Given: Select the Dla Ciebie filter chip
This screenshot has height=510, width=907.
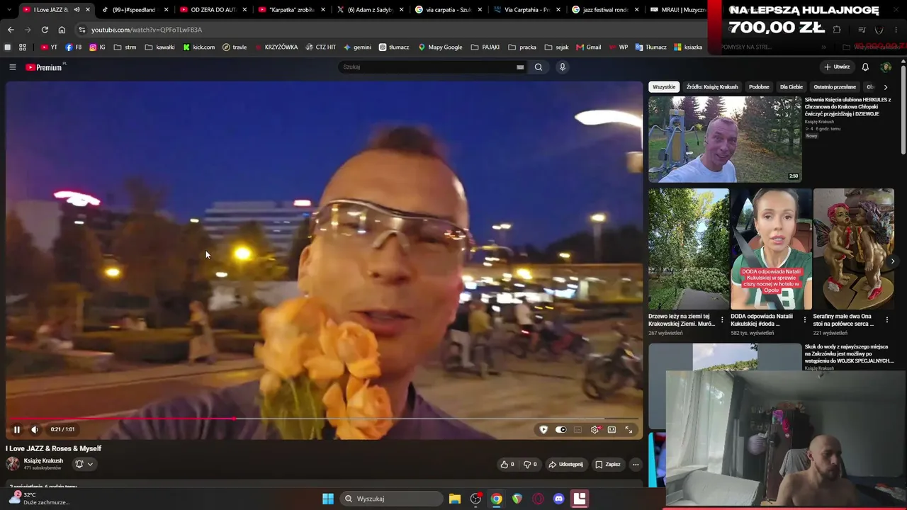Looking at the screenshot, I should pyautogui.click(x=791, y=87).
